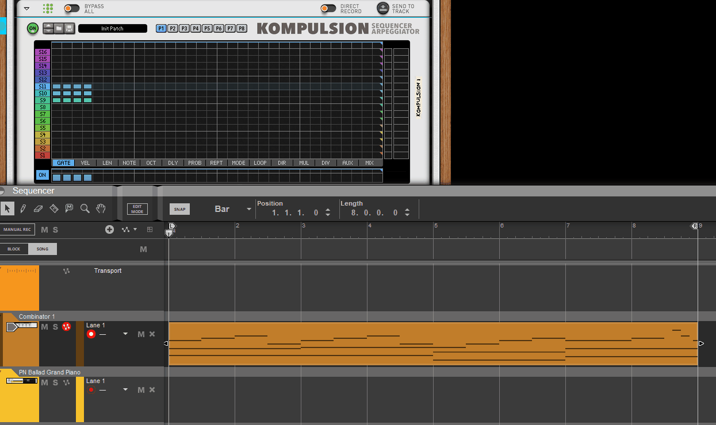Viewport: 716px width, 425px height.
Task: Select the Mute tool
Action: coord(70,208)
